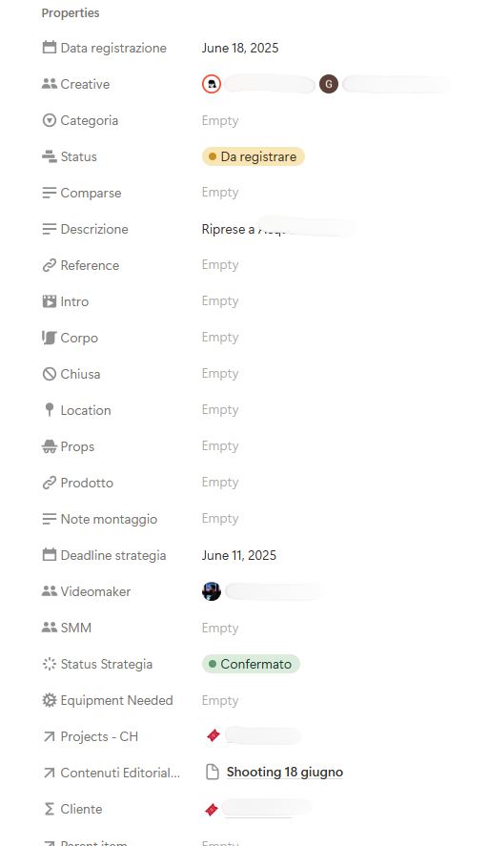Click the people icon next to Creative

(49, 84)
